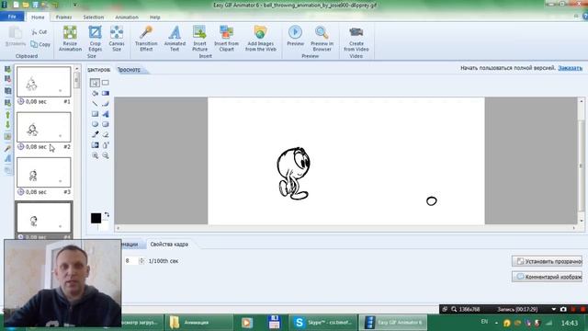Select the Crop Edges tool
The height and width of the screenshot is (331, 588).
point(95,39)
